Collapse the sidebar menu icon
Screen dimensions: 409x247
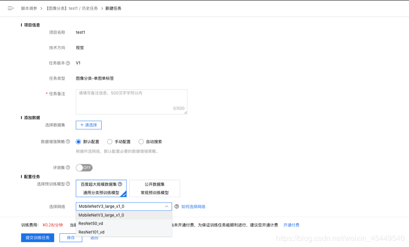[10, 9]
